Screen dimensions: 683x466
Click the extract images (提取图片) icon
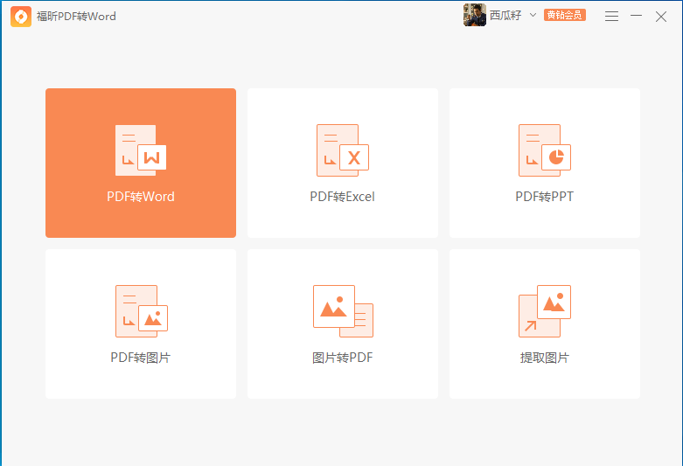(544, 311)
